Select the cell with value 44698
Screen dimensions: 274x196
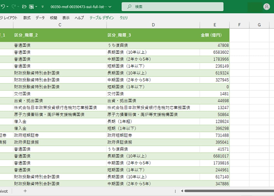tap(215, 101)
